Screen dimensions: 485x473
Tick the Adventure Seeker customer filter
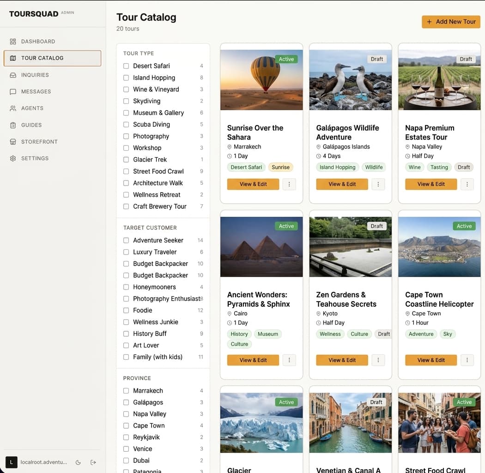point(126,240)
